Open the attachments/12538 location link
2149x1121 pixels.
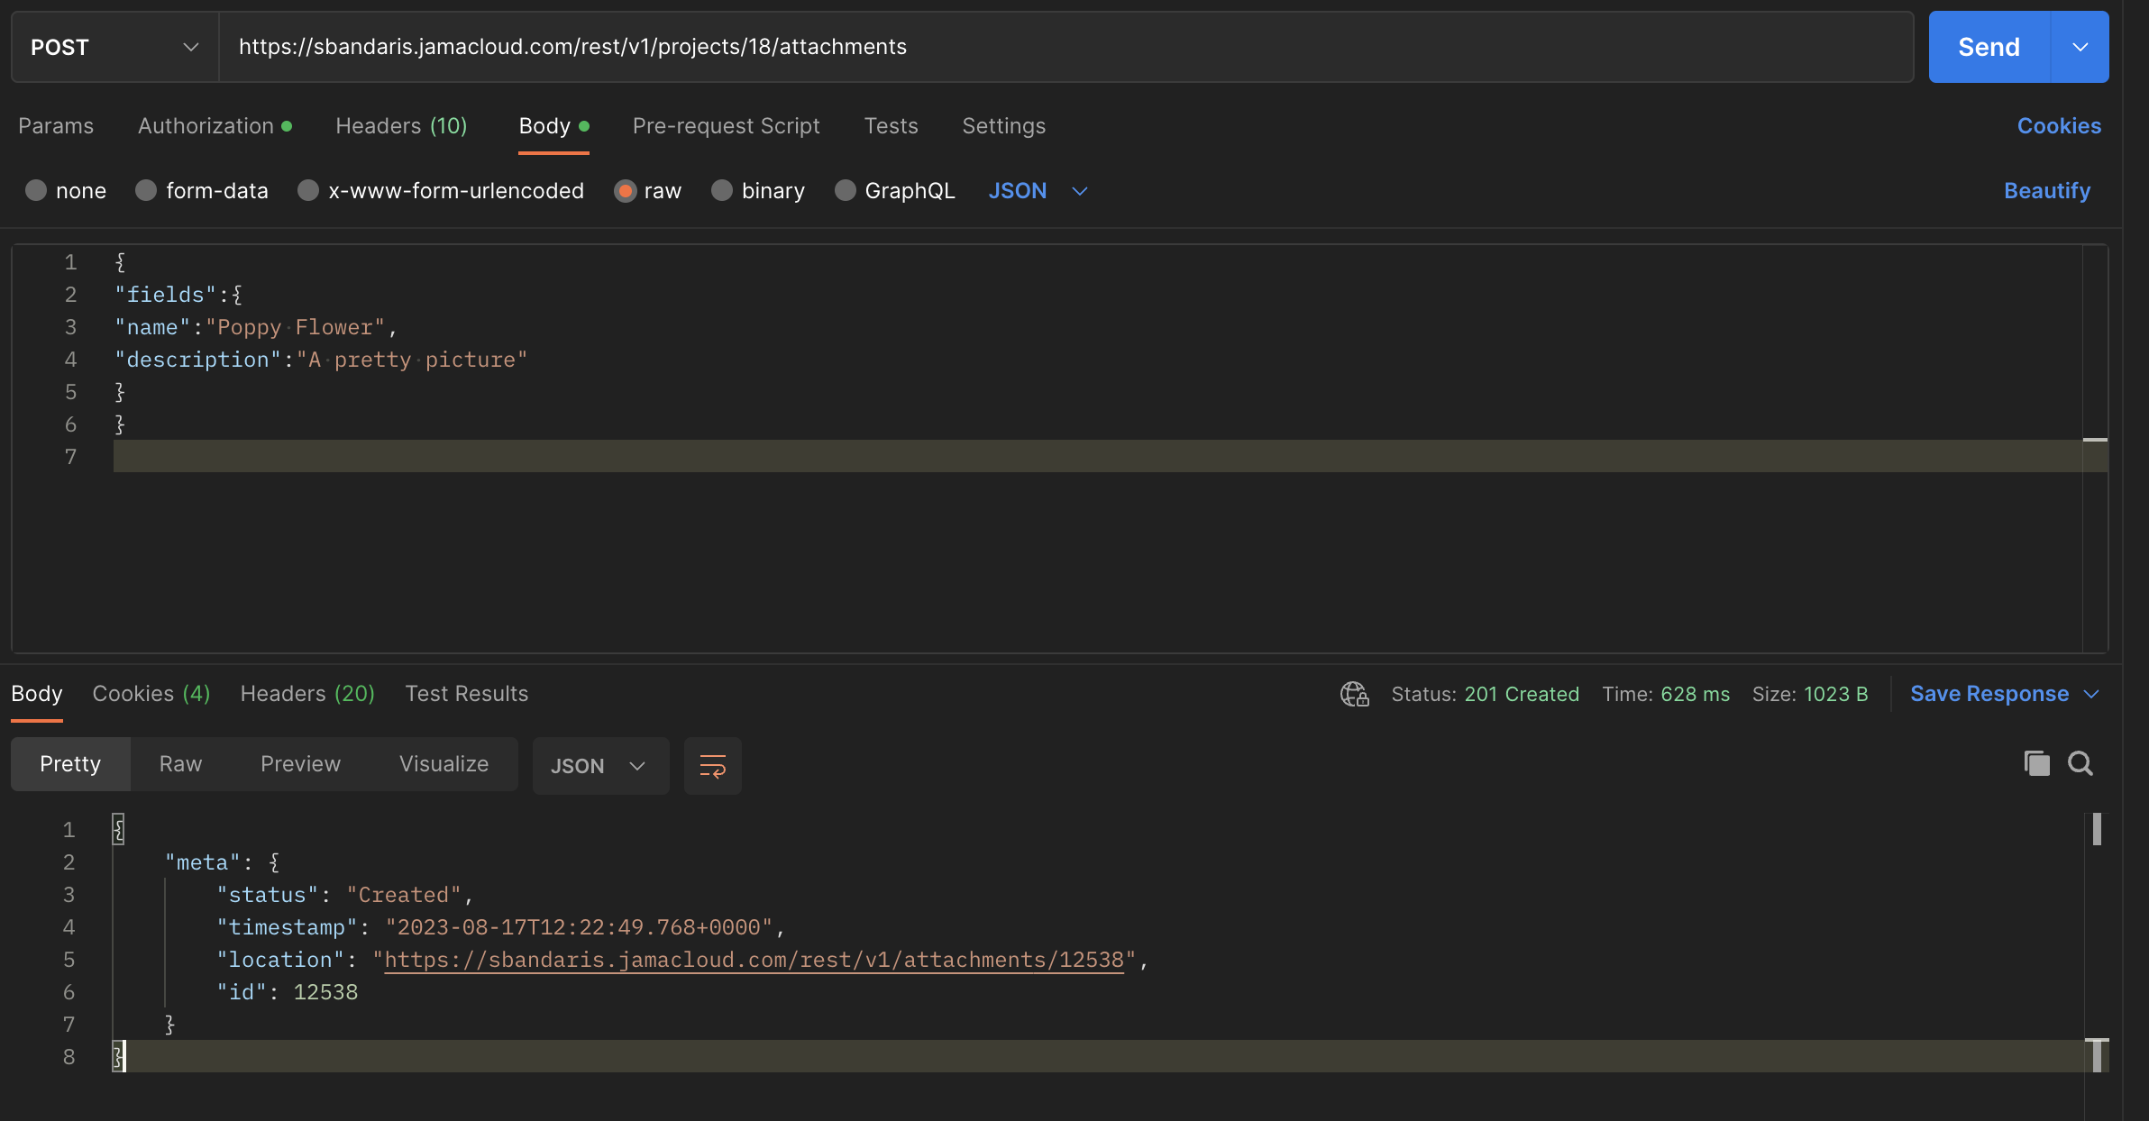click(x=754, y=960)
